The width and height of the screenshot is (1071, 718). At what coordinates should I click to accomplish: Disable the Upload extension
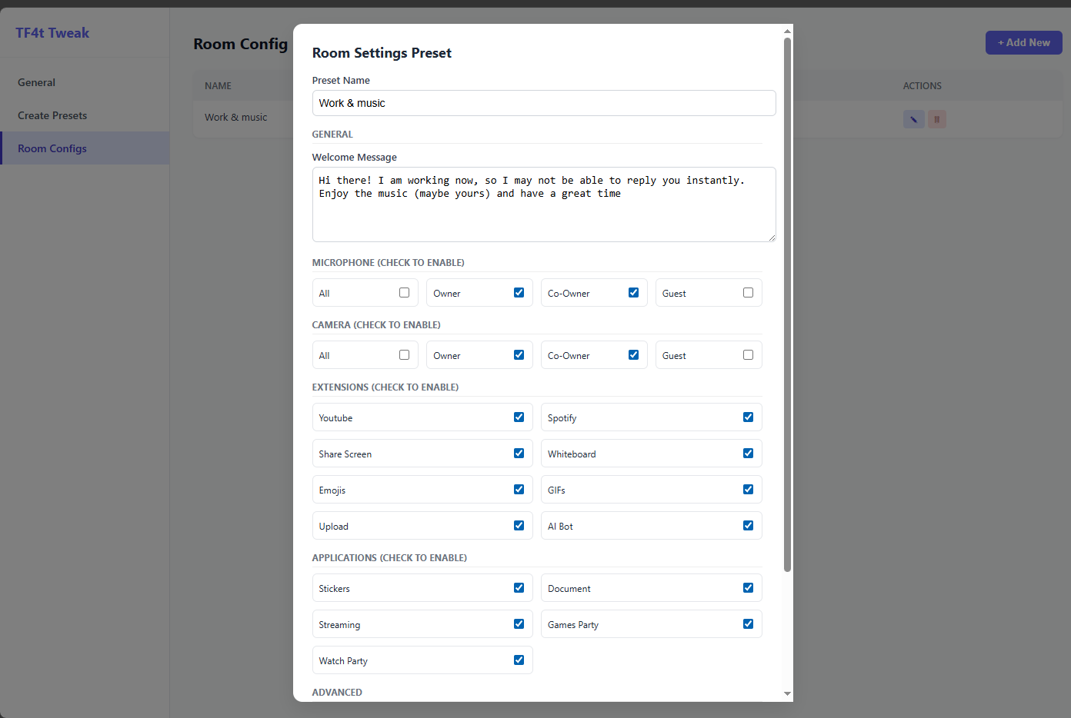pos(519,526)
